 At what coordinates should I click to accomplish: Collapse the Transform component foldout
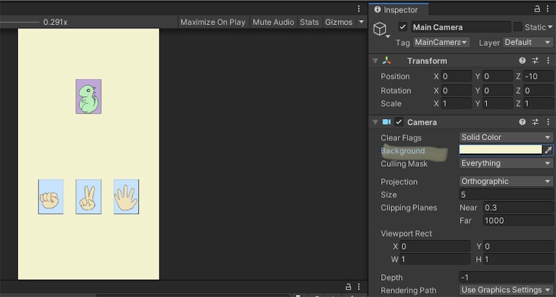[375, 61]
